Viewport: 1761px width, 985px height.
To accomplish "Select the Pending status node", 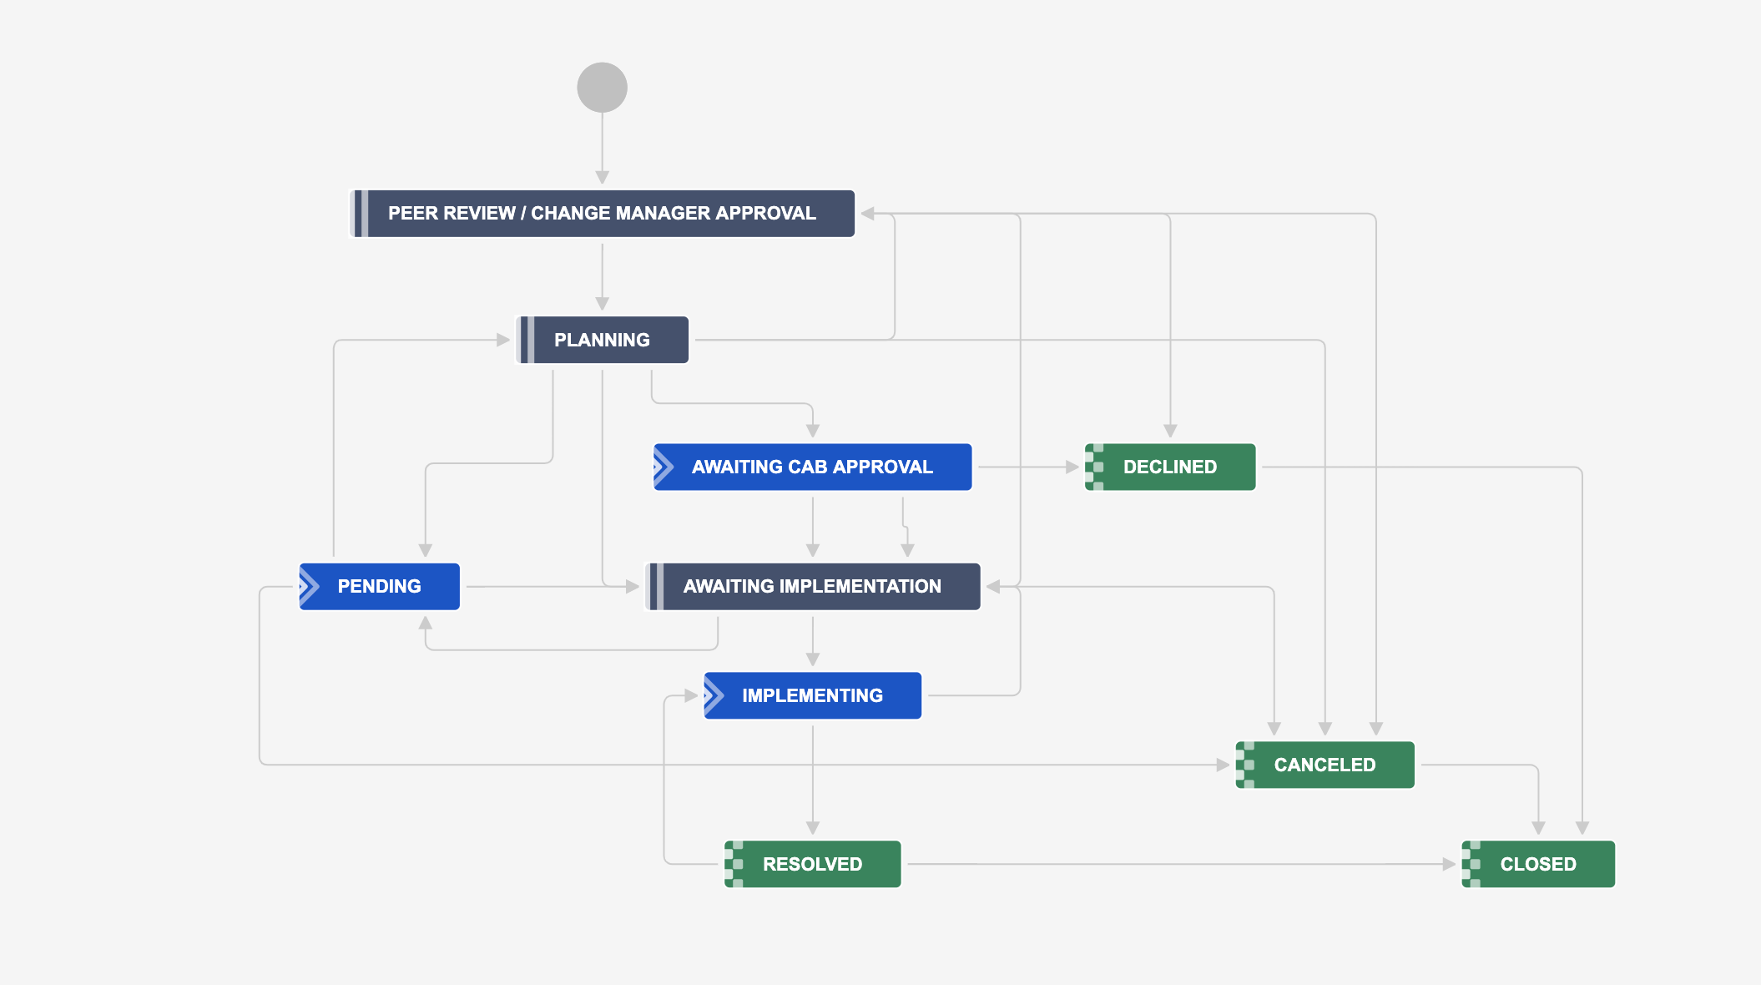I will click(380, 586).
